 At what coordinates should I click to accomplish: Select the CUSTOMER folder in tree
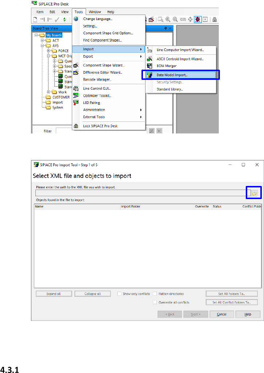coord(61,97)
